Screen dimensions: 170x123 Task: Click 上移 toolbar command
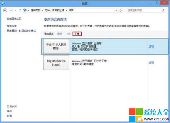point(68,34)
